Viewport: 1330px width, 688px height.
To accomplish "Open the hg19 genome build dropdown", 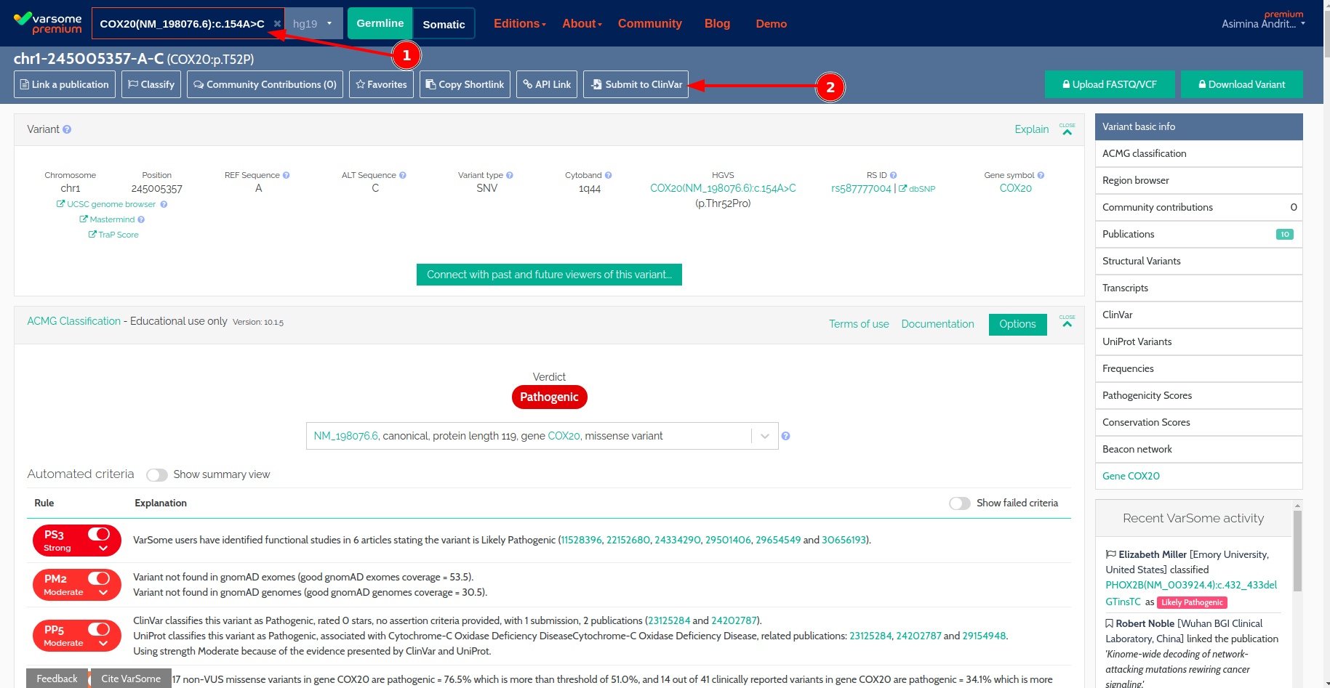I will click(x=313, y=23).
